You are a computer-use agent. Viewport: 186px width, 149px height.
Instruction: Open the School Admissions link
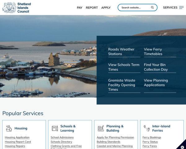tap(62, 137)
